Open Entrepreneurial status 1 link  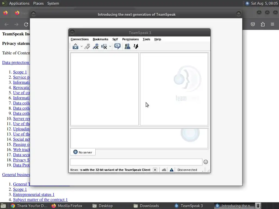coord(34,195)
